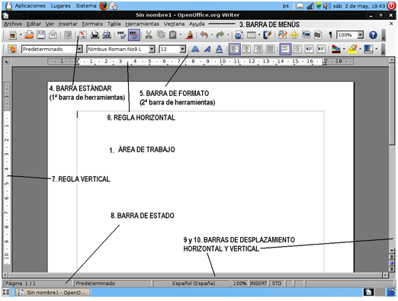
Task: Show Draw Functions toolbar
Action: [268, 35]
